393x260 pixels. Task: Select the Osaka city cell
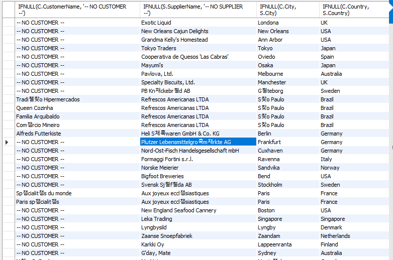coord(288,65)
